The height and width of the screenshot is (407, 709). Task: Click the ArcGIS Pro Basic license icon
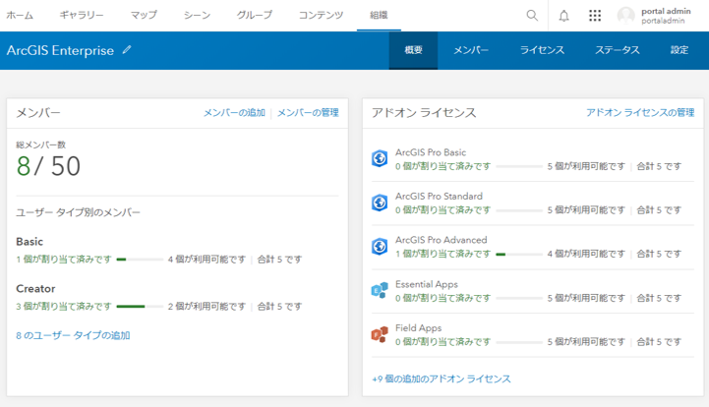[380, 158]
